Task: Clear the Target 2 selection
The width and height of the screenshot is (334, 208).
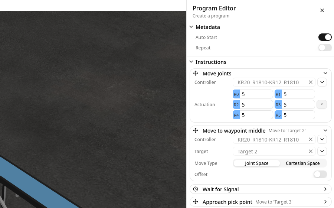Action: pos(311,152)
